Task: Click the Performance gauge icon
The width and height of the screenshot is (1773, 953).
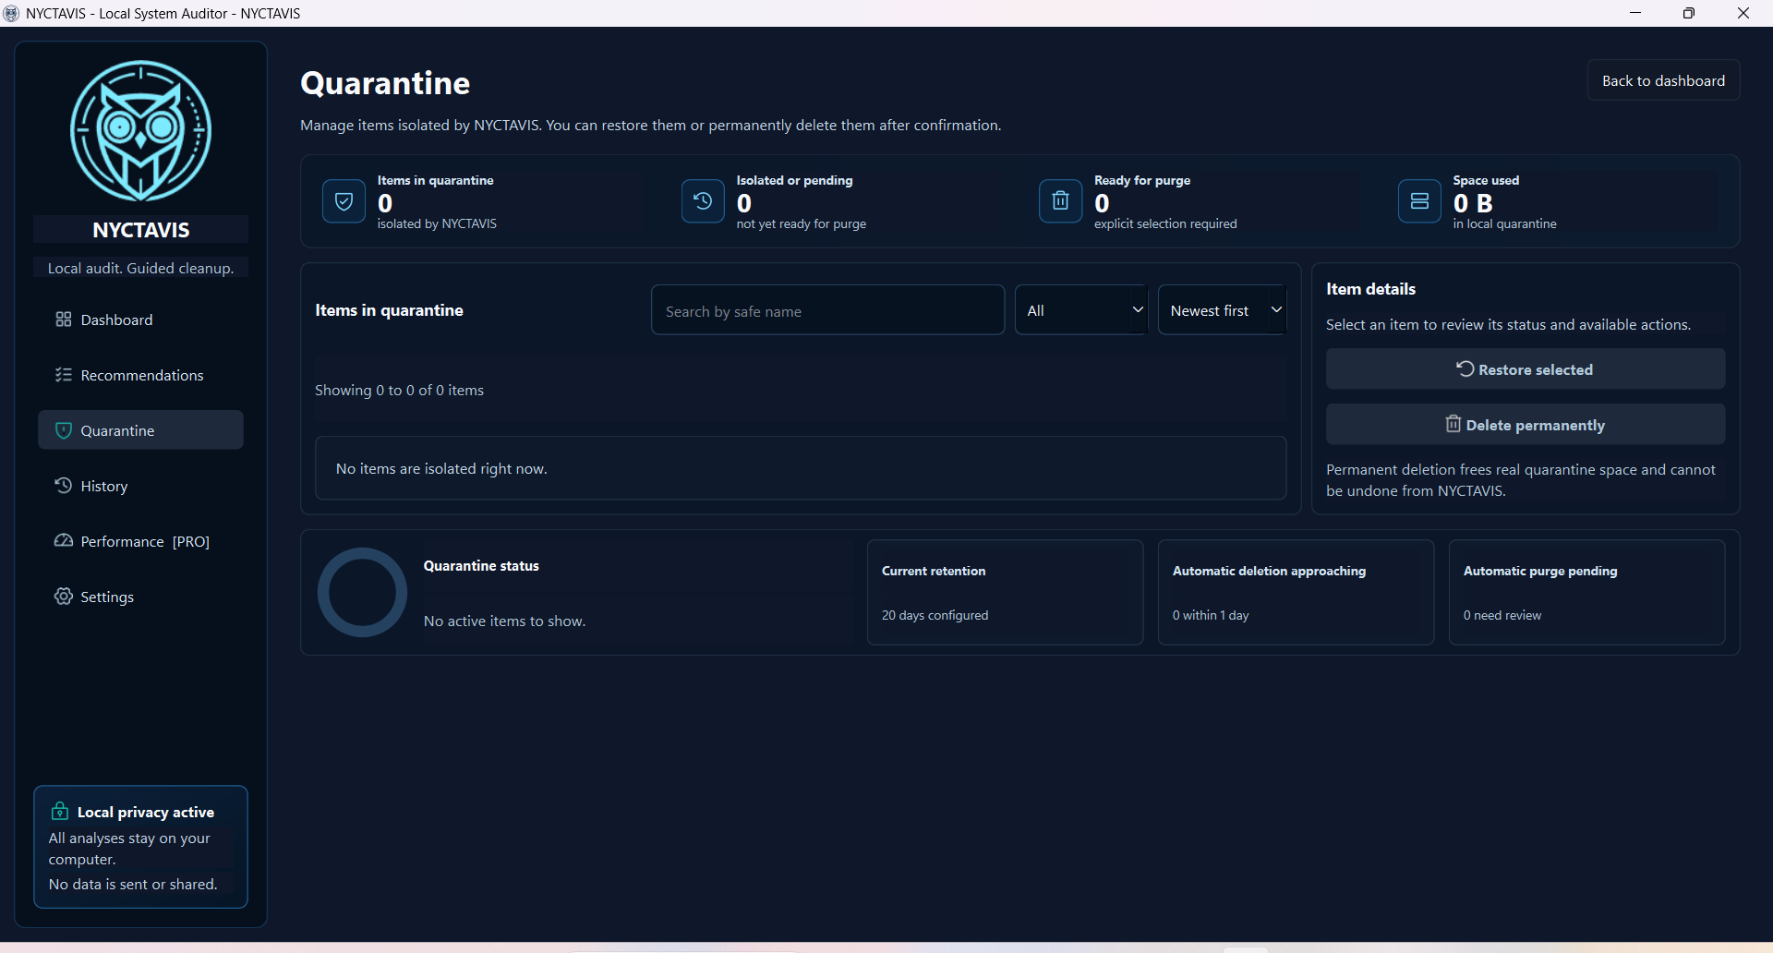Action: point(63,541)
